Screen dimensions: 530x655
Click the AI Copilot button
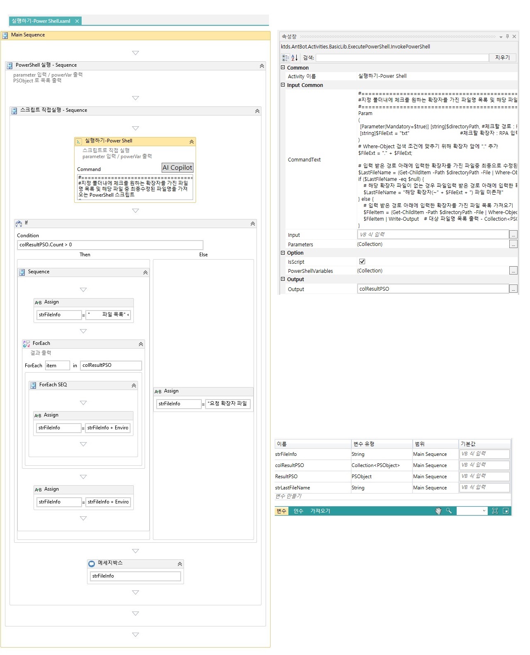(177, 168)
